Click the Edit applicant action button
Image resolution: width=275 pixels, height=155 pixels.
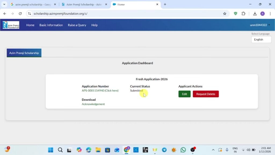click(x=184, y=94)
